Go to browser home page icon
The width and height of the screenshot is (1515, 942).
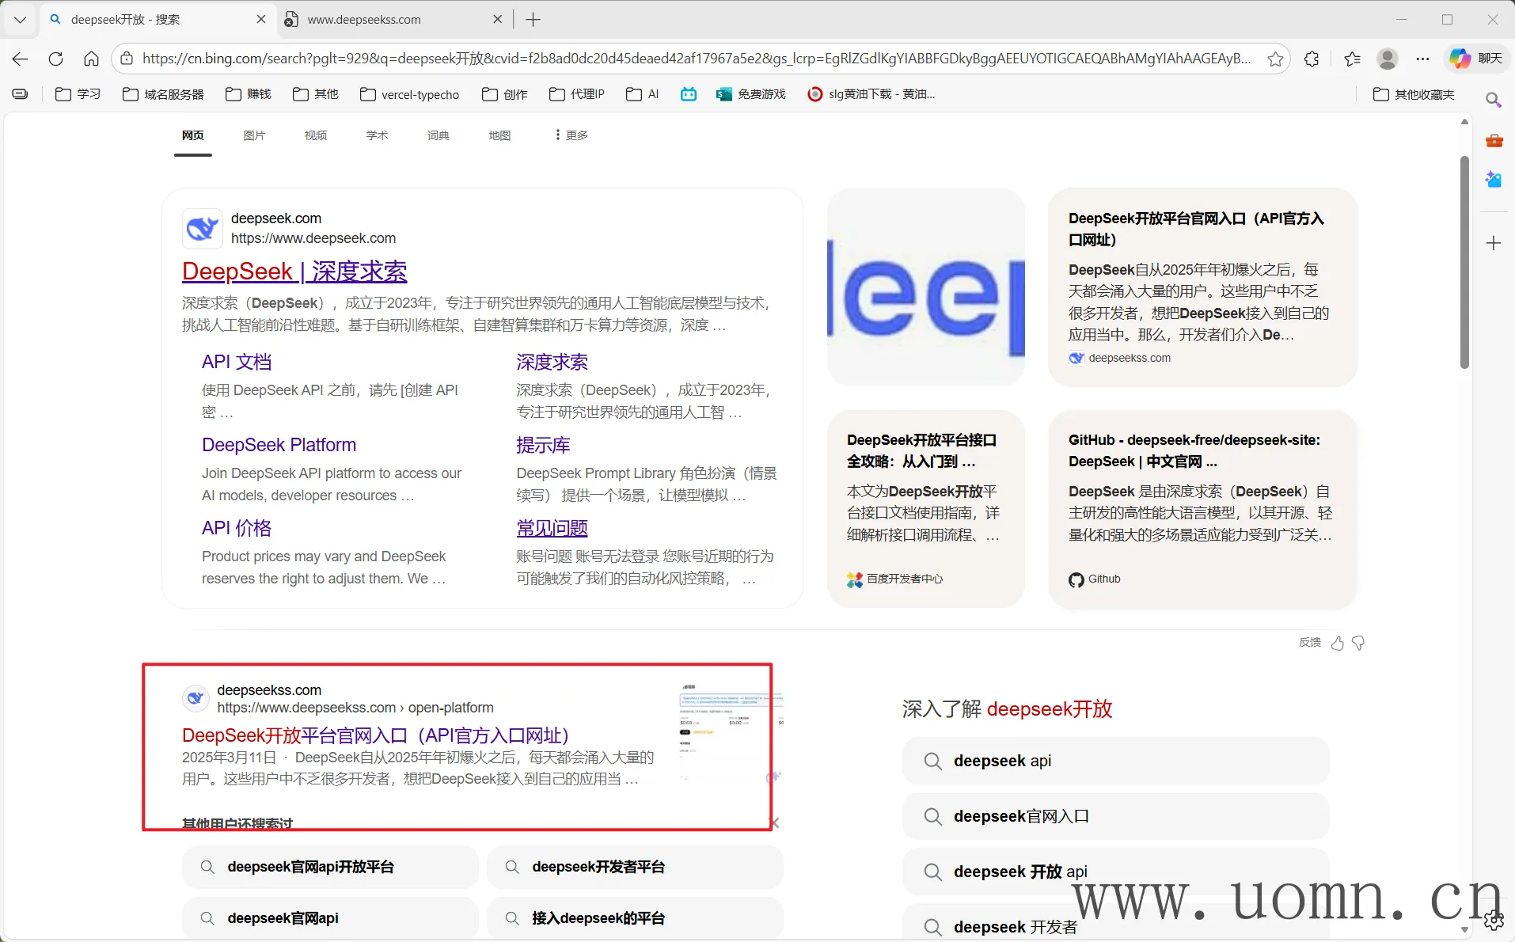91,59
